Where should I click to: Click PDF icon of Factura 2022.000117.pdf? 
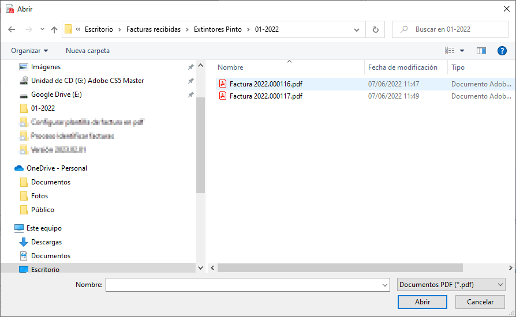point(223,96)
